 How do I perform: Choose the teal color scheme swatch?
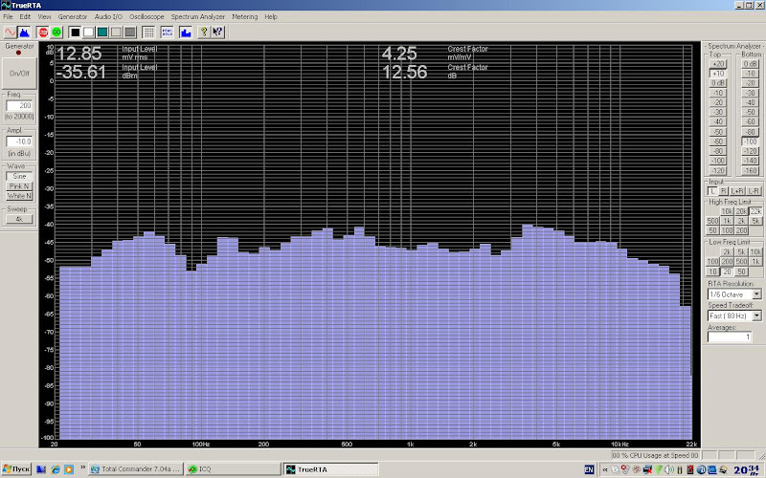click(101, 32)
